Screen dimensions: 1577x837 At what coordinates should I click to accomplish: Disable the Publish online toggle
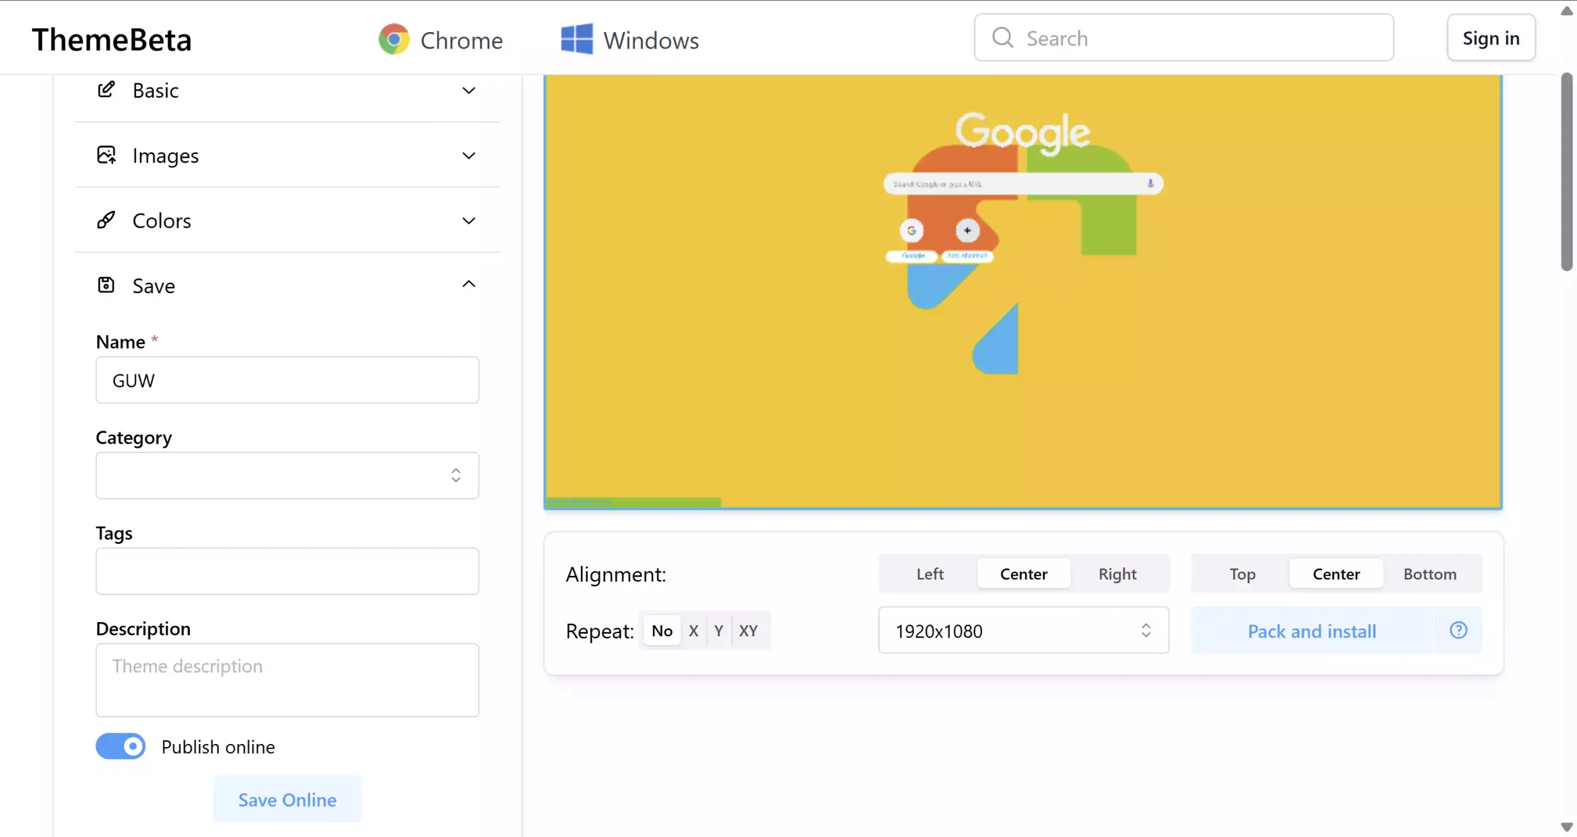[x=121, y=746]
